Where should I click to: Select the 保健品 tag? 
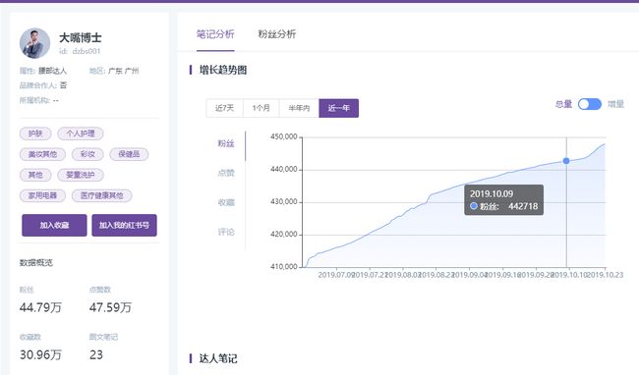pos(129,154)
